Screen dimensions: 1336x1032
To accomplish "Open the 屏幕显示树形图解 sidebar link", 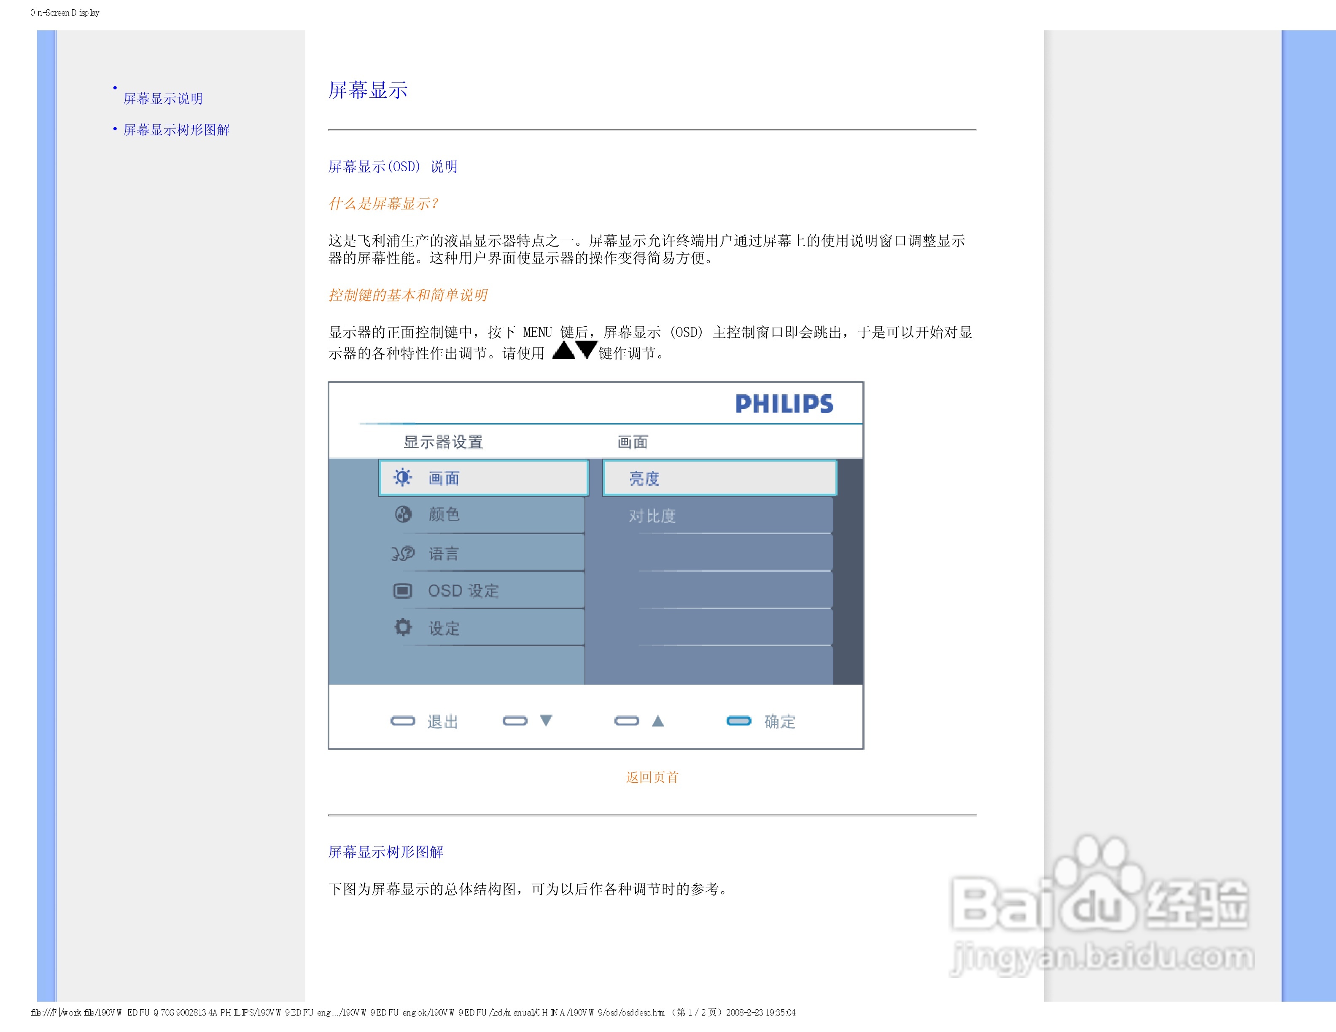I will pos(176,129).
